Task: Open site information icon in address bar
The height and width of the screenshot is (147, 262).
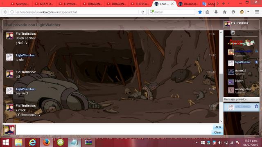Action: [x=12, y=12]
